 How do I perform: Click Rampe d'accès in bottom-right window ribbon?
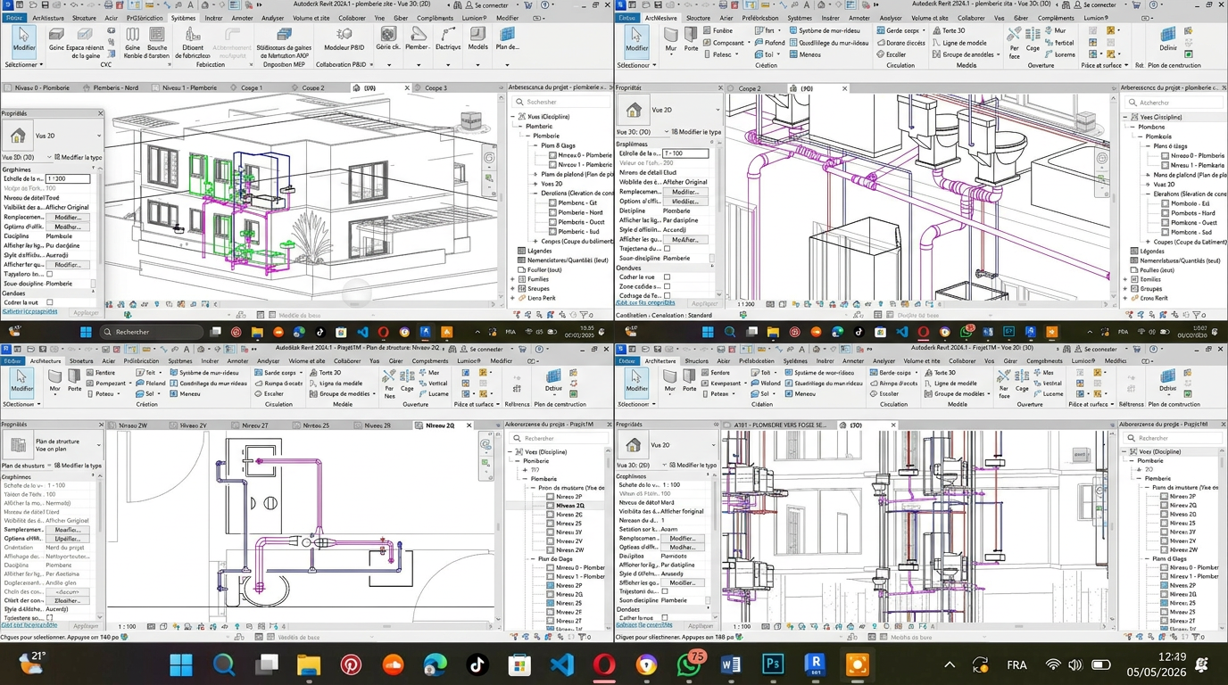tap(893, 383)
